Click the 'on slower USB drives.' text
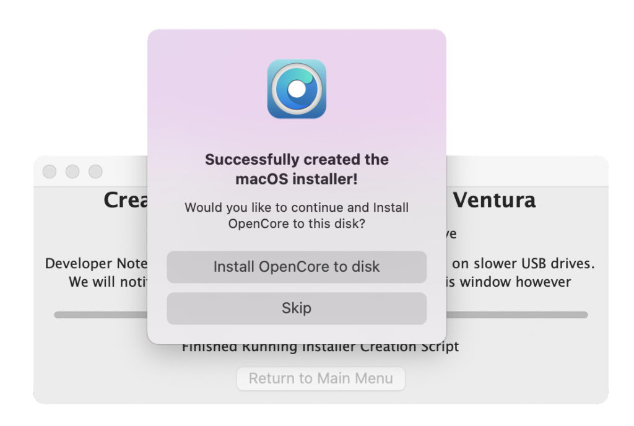Viewport: 634px width, 426px height. 523,264
